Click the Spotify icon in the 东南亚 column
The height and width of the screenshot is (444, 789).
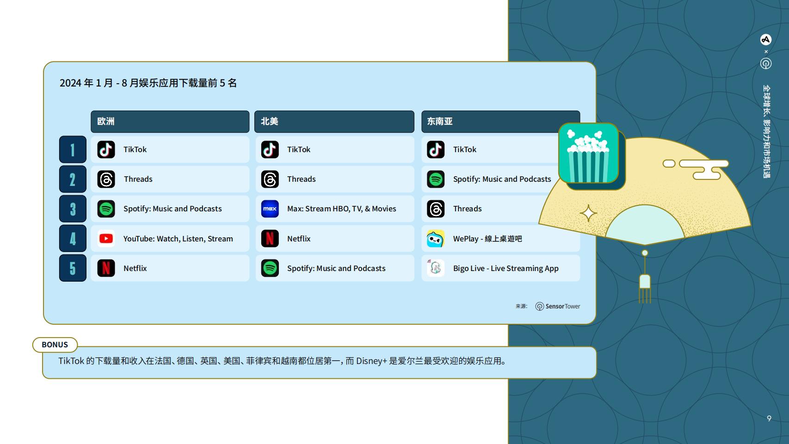tap(436, 179)
